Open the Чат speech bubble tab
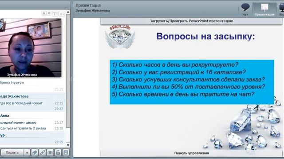 (x=245, y=10)
